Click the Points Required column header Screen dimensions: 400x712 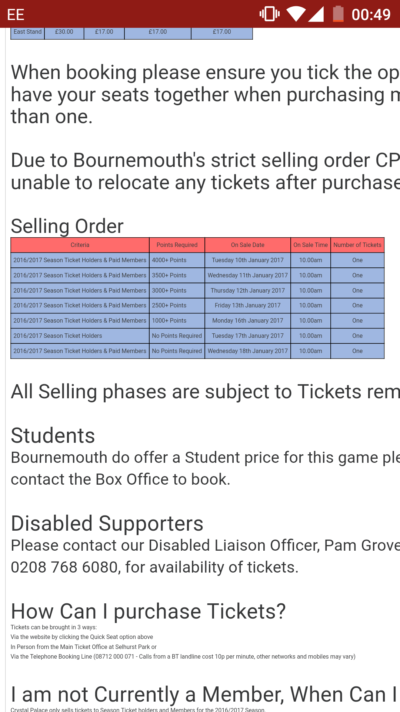click(177, 245)
